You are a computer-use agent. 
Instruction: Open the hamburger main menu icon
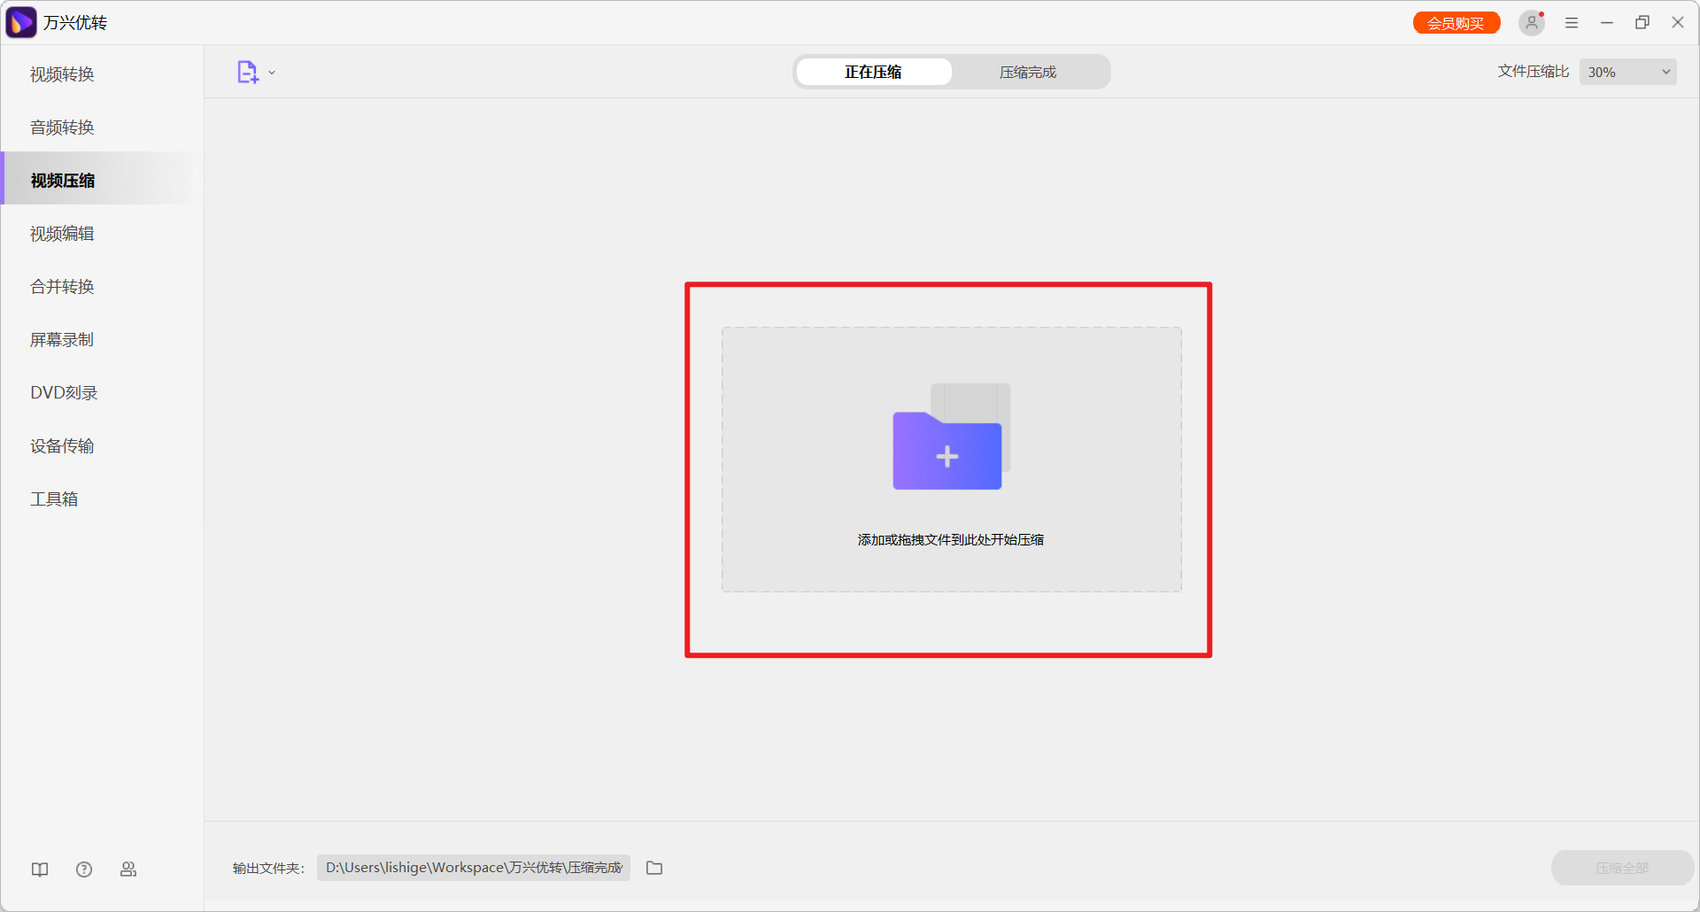tap(1572, 23)
